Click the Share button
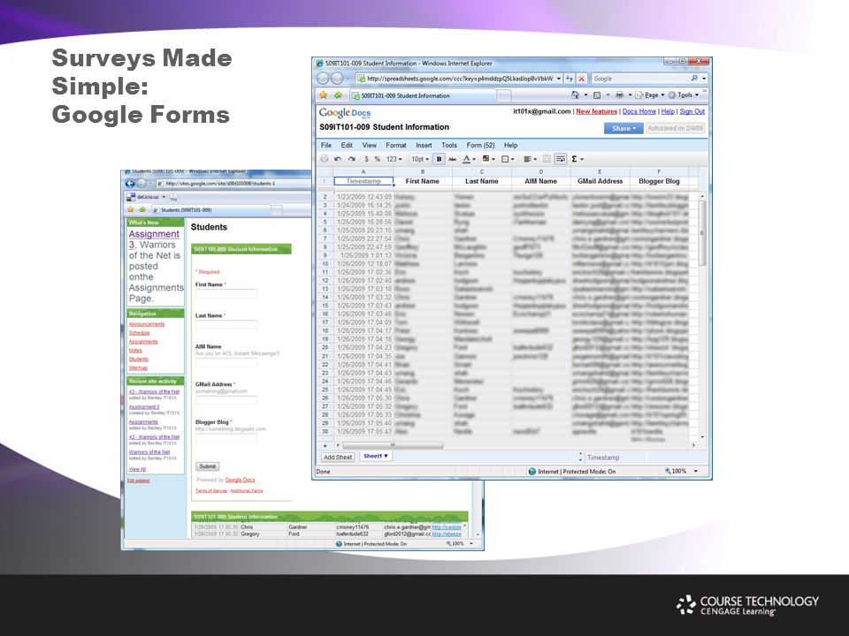 click(623, 129)
